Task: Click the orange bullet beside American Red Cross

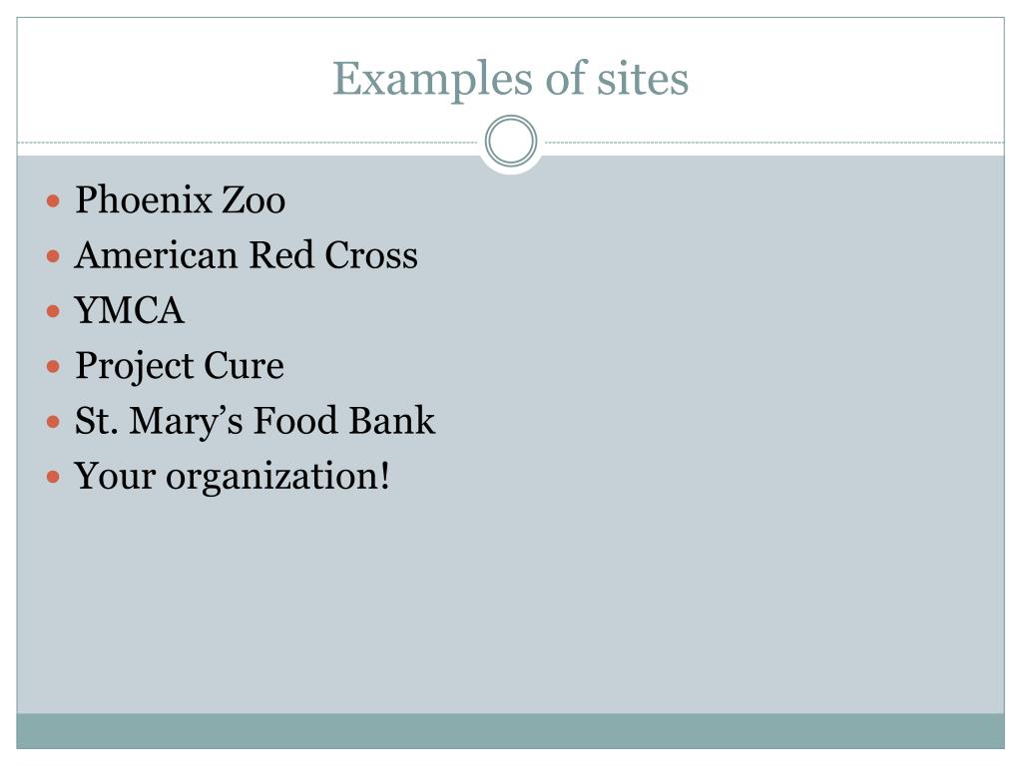Action: [54, 256]
